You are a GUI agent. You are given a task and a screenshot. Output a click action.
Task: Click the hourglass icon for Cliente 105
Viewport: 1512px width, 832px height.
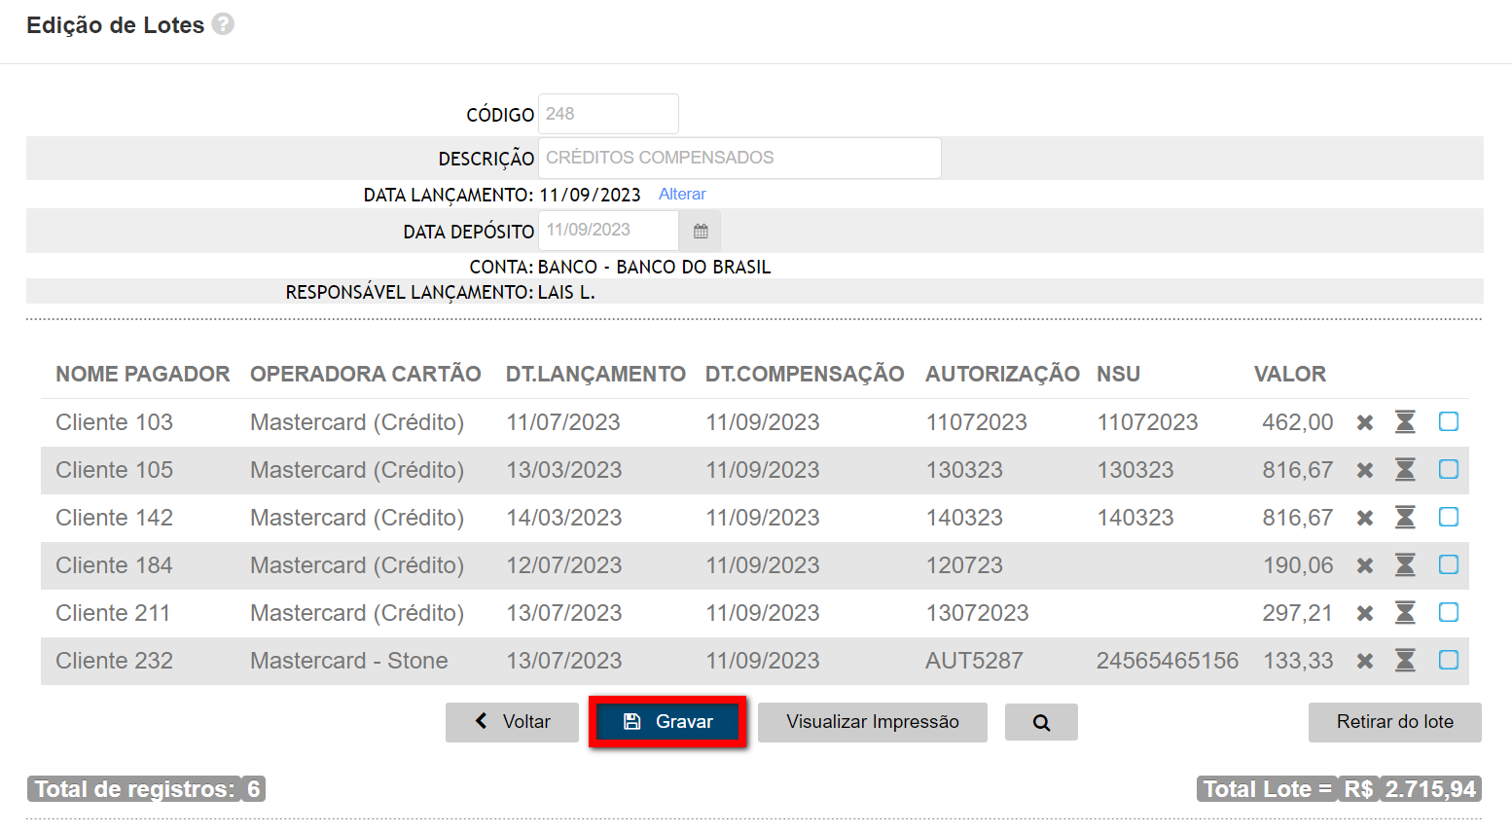1405,470
